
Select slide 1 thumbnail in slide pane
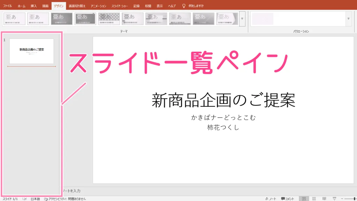(x=31, y=51)
